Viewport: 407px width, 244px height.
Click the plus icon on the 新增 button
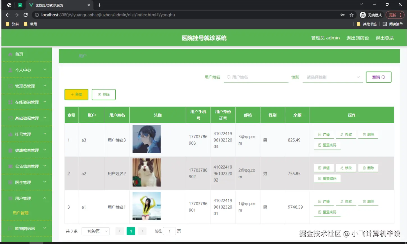click(x=72, y=95)
